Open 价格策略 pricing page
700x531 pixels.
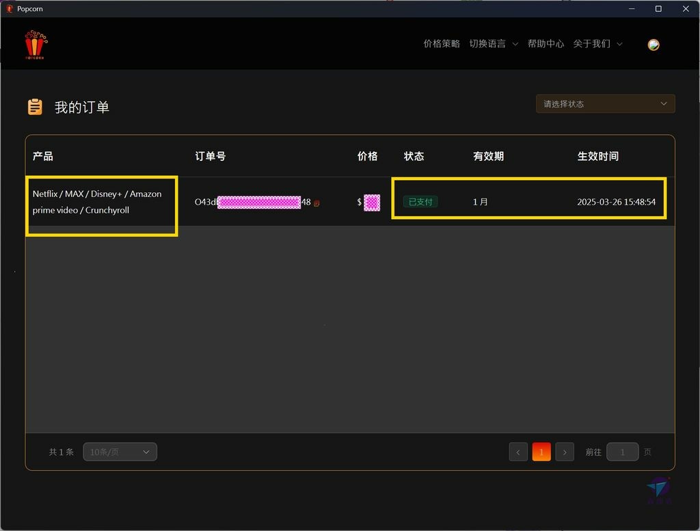pos(442,43)
